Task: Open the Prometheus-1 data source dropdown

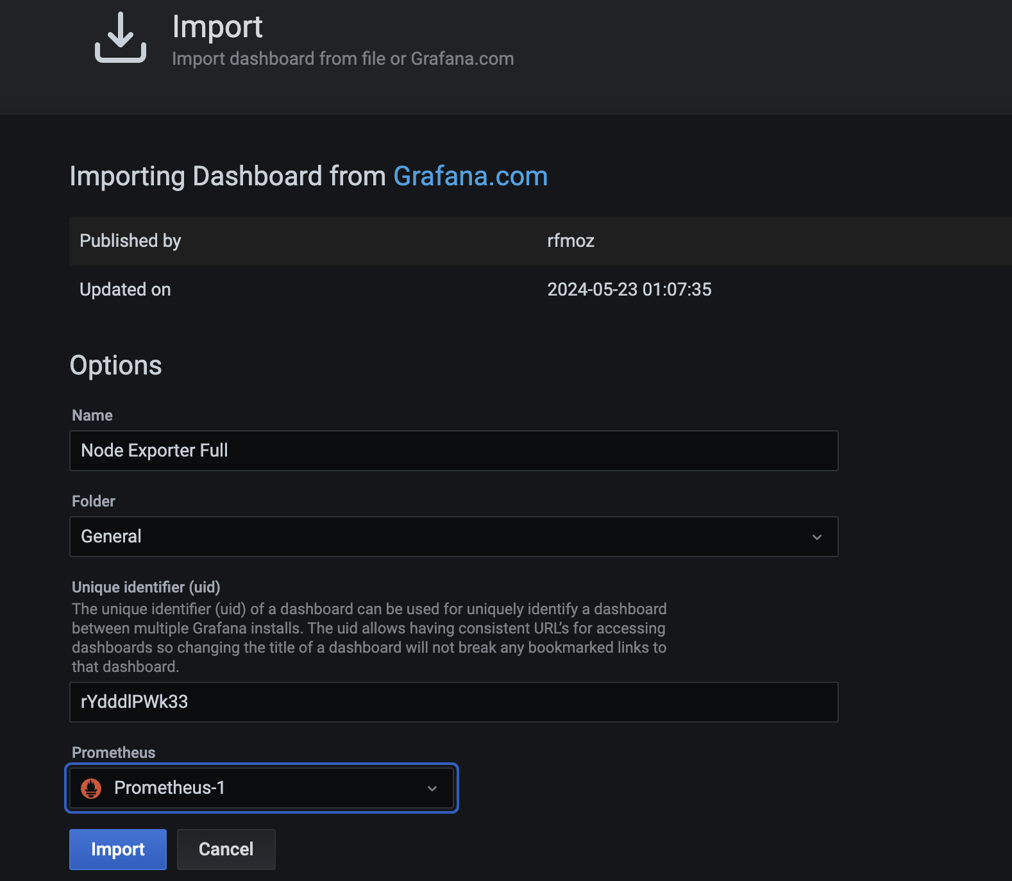Action: tap(262, 788)
